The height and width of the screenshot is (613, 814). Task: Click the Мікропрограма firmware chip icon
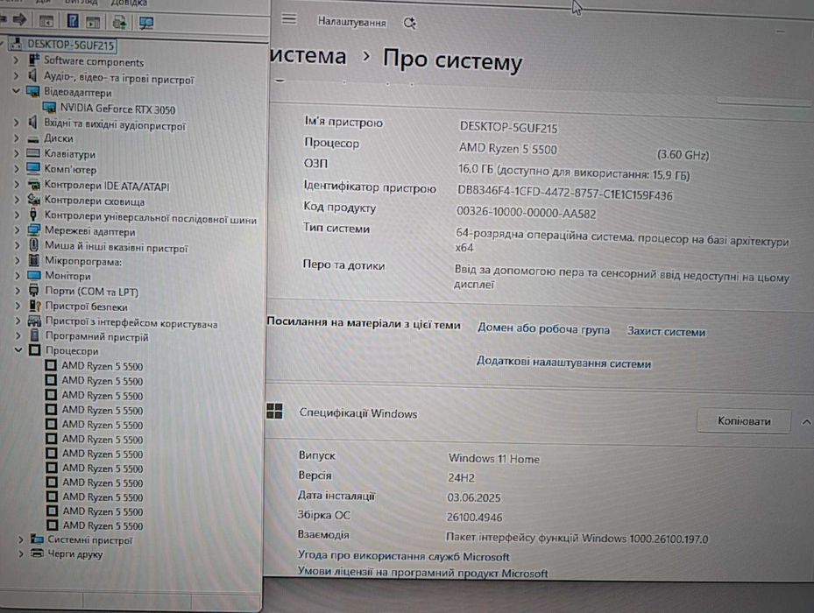pos(34,260)
